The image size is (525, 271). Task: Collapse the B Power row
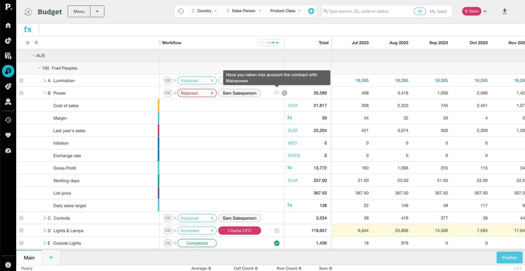(x=45, y=93)
